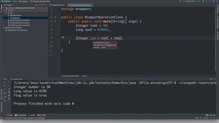This screenshot has height=123, width=219.
Task: Click main() in editor bottom breadcrumb
Action: coord(85,76)
